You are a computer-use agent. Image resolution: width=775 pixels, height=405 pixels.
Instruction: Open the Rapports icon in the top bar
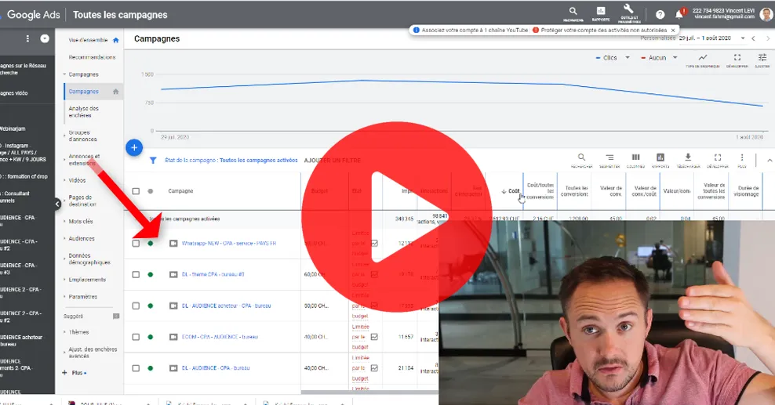601,11
